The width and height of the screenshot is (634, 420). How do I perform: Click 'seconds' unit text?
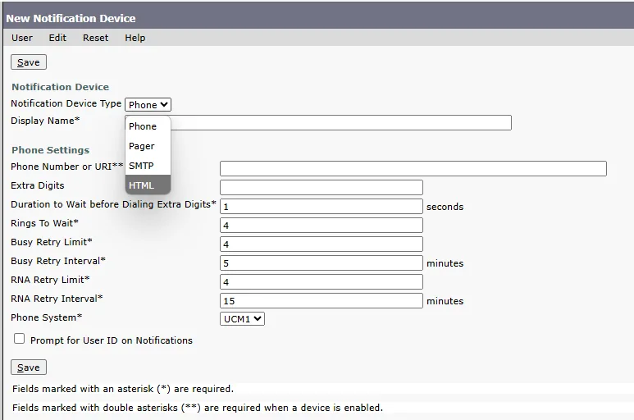445,207
